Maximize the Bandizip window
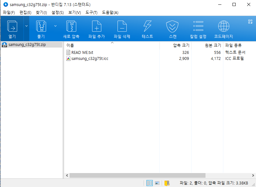 pyautogui.click(x=234, y=4)
